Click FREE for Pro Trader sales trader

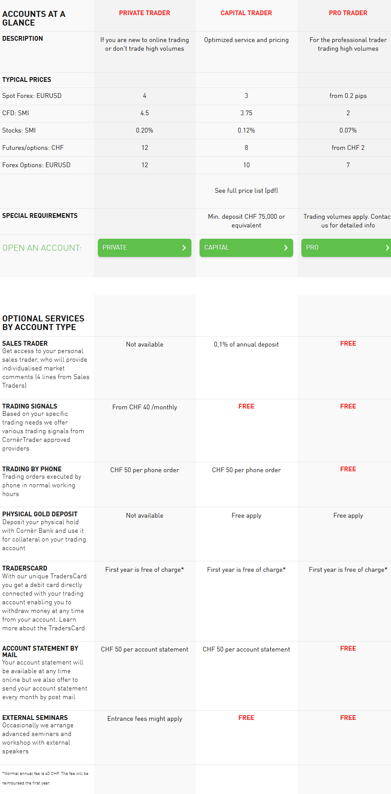click(348, 344)
